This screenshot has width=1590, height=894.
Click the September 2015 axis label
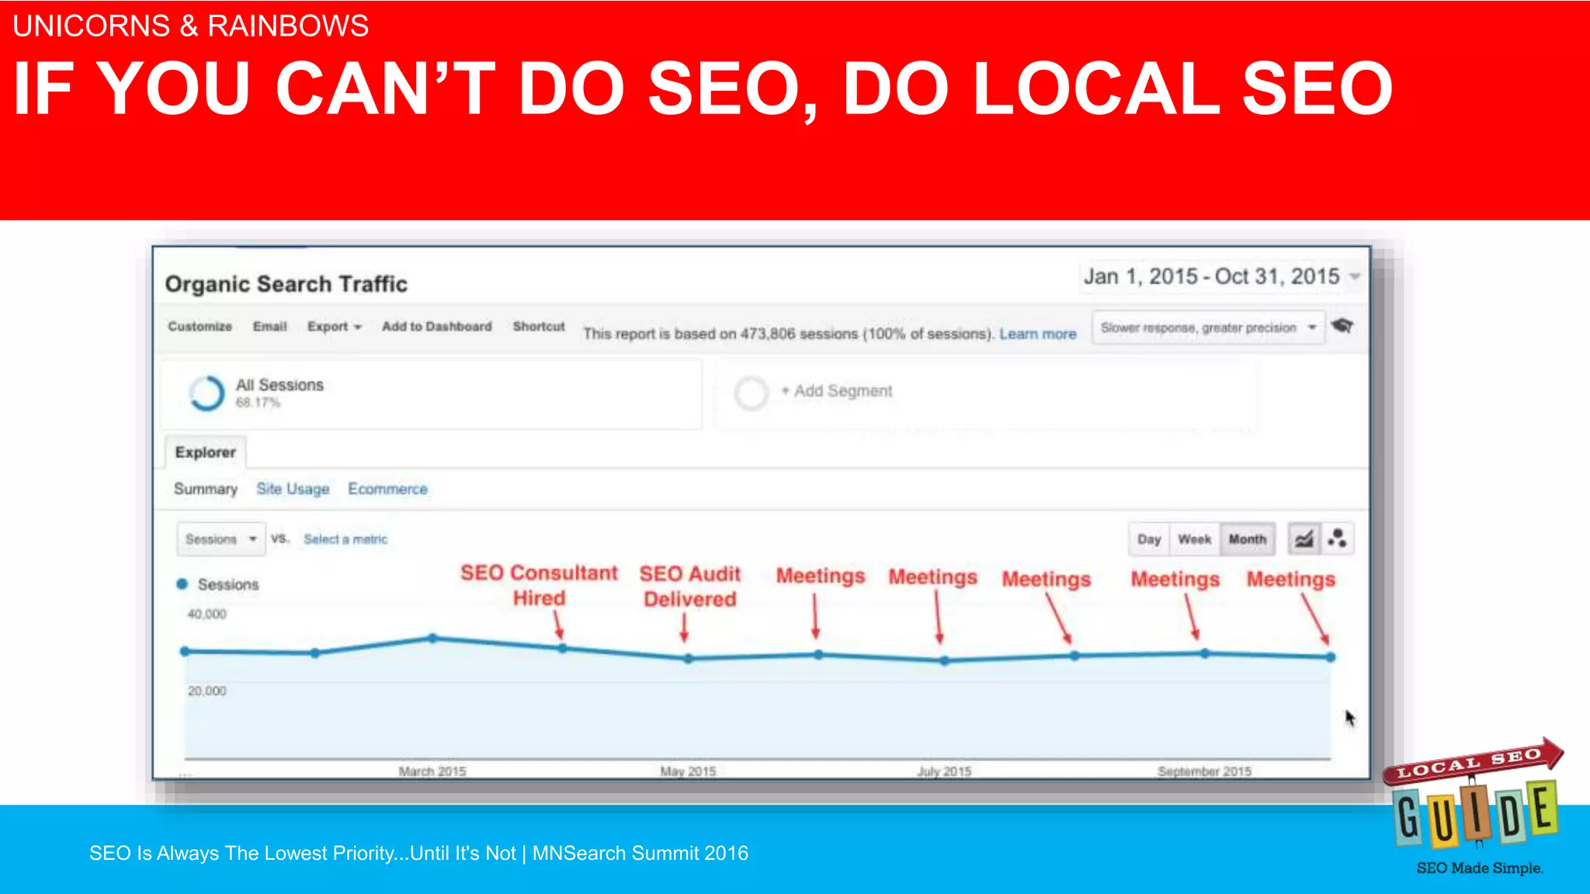[x=1204, y=771]
